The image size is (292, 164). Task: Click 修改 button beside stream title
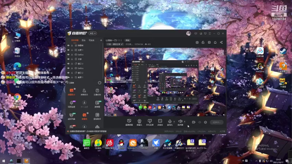(x=127, y=40)
